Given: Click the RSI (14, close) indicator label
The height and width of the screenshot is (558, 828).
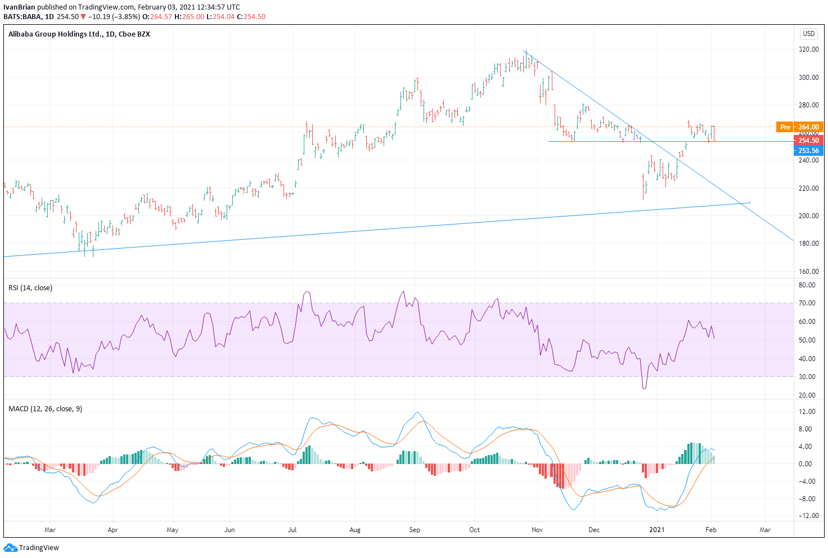Looking at the screenshot, I should pos(30,288).
